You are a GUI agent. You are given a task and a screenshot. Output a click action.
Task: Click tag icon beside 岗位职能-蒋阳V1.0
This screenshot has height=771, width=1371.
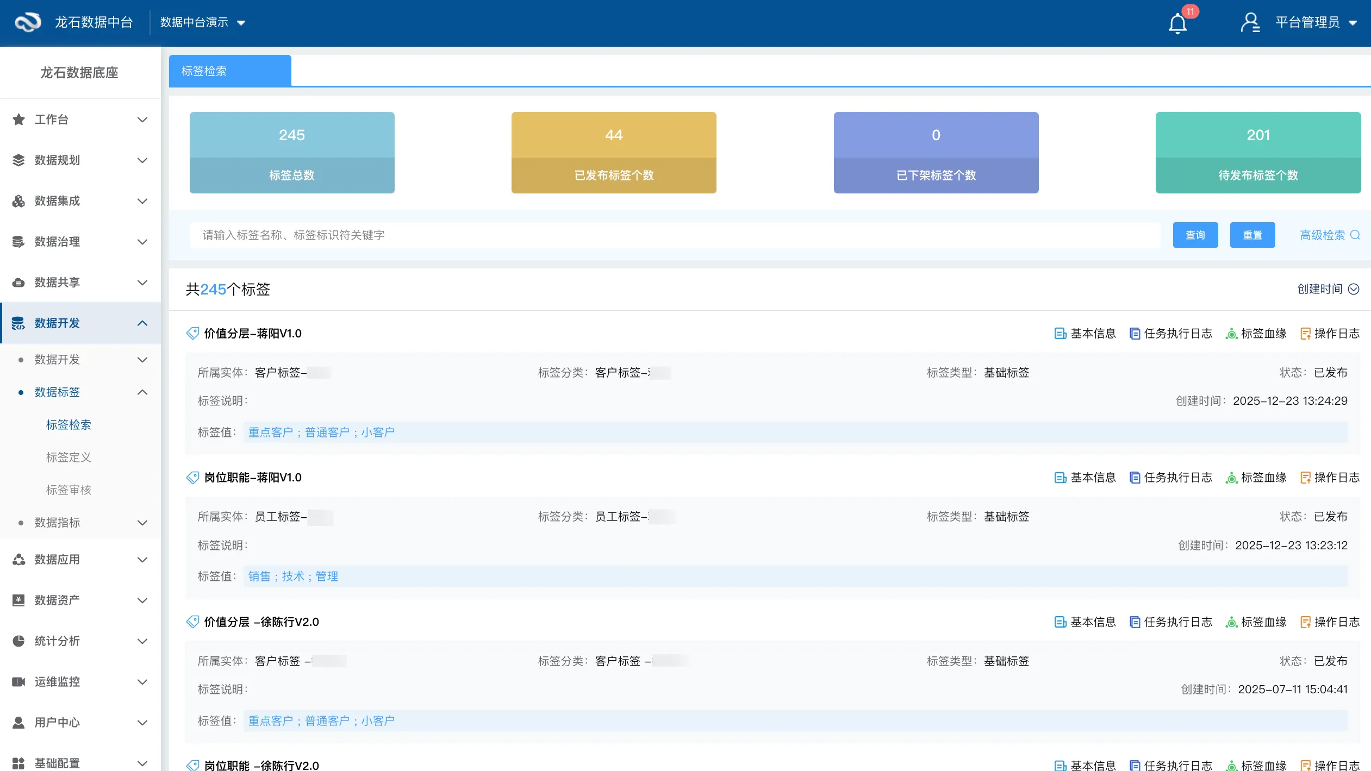(x=192, y=478)
